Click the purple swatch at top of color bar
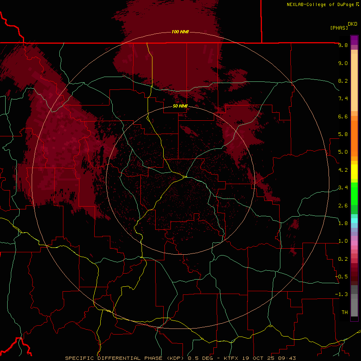This screenshot has width=361, height=361. 354,40
